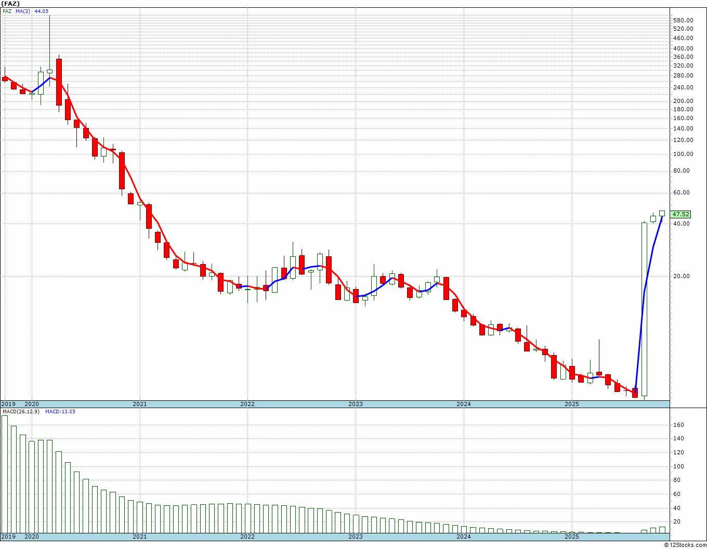Click the 160 label on the MACD axis
707x549 pixels.
[x=679, y=425]
